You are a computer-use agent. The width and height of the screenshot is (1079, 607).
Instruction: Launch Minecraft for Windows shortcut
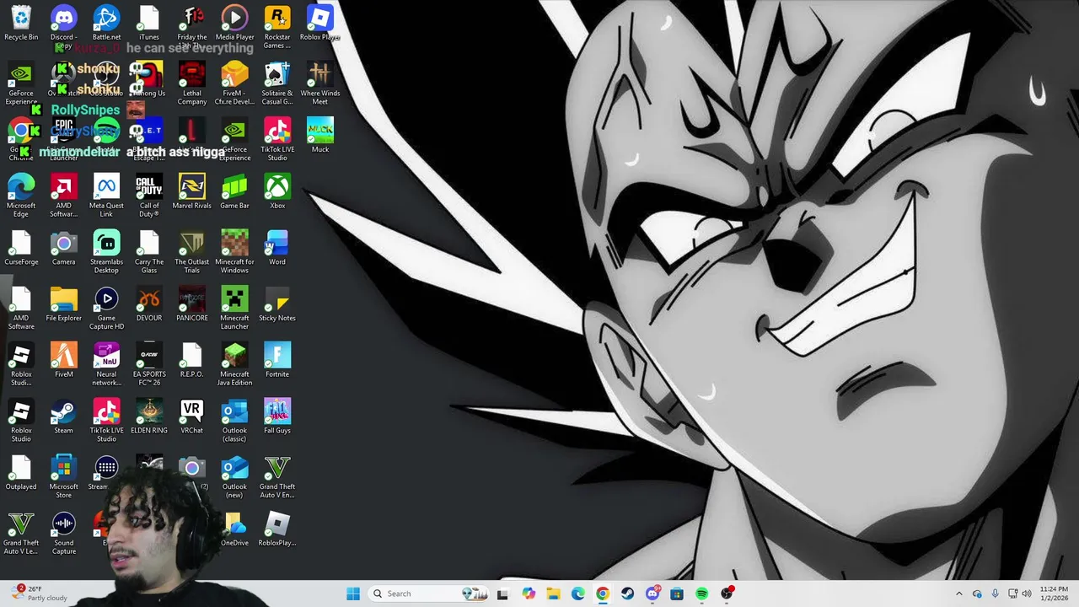[234, 252]
